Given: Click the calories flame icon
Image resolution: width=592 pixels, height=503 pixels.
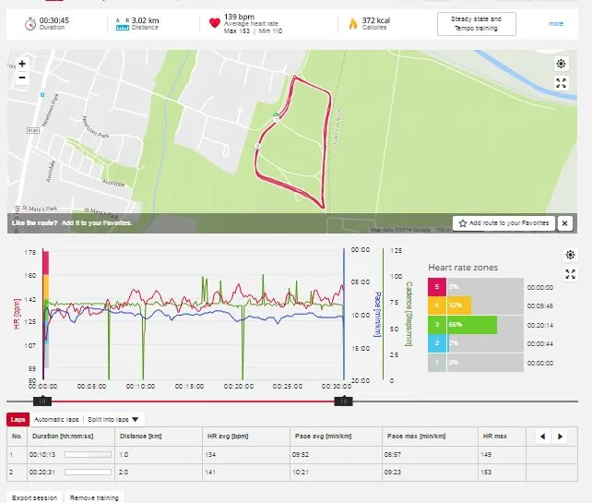Looking at the screenshot, I should click(352, 23).
